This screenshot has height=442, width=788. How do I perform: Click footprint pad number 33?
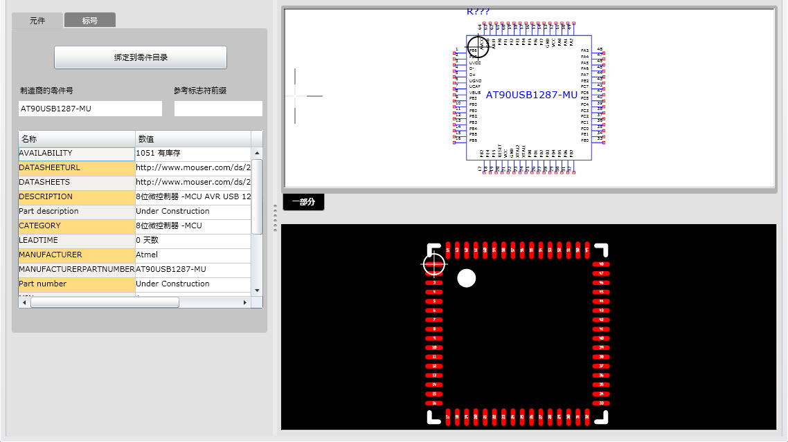pos(601,403)
